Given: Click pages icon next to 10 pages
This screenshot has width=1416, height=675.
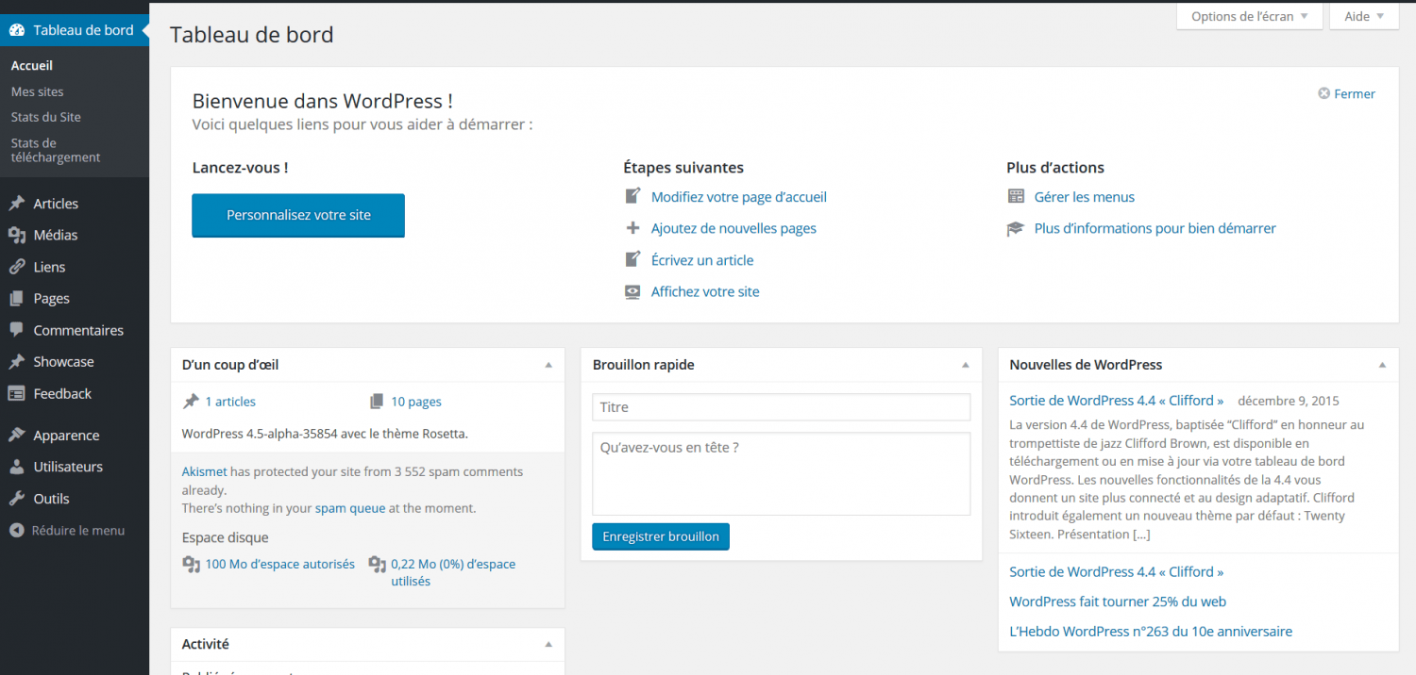Looking at the screenshot, I should coord(377,402).
